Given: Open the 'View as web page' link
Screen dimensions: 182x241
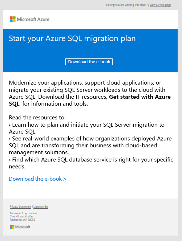Looking at the screenshot, I should point(160,5).
